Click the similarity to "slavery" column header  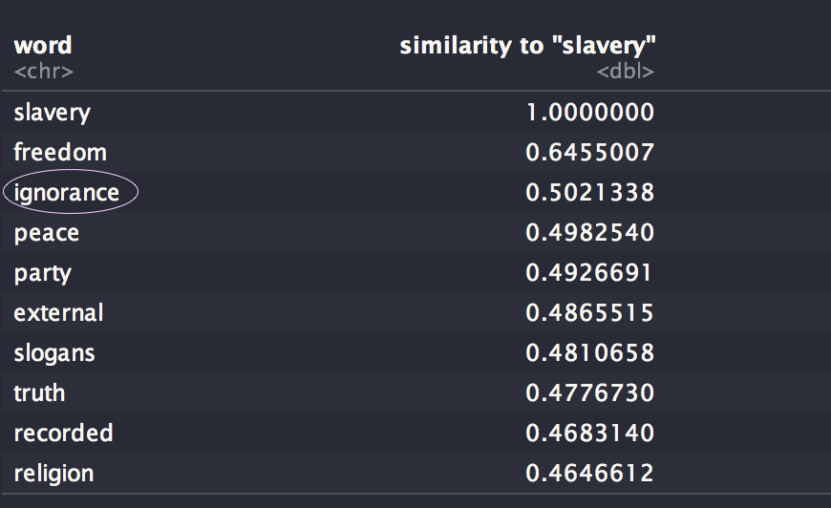tap(527, 45)
